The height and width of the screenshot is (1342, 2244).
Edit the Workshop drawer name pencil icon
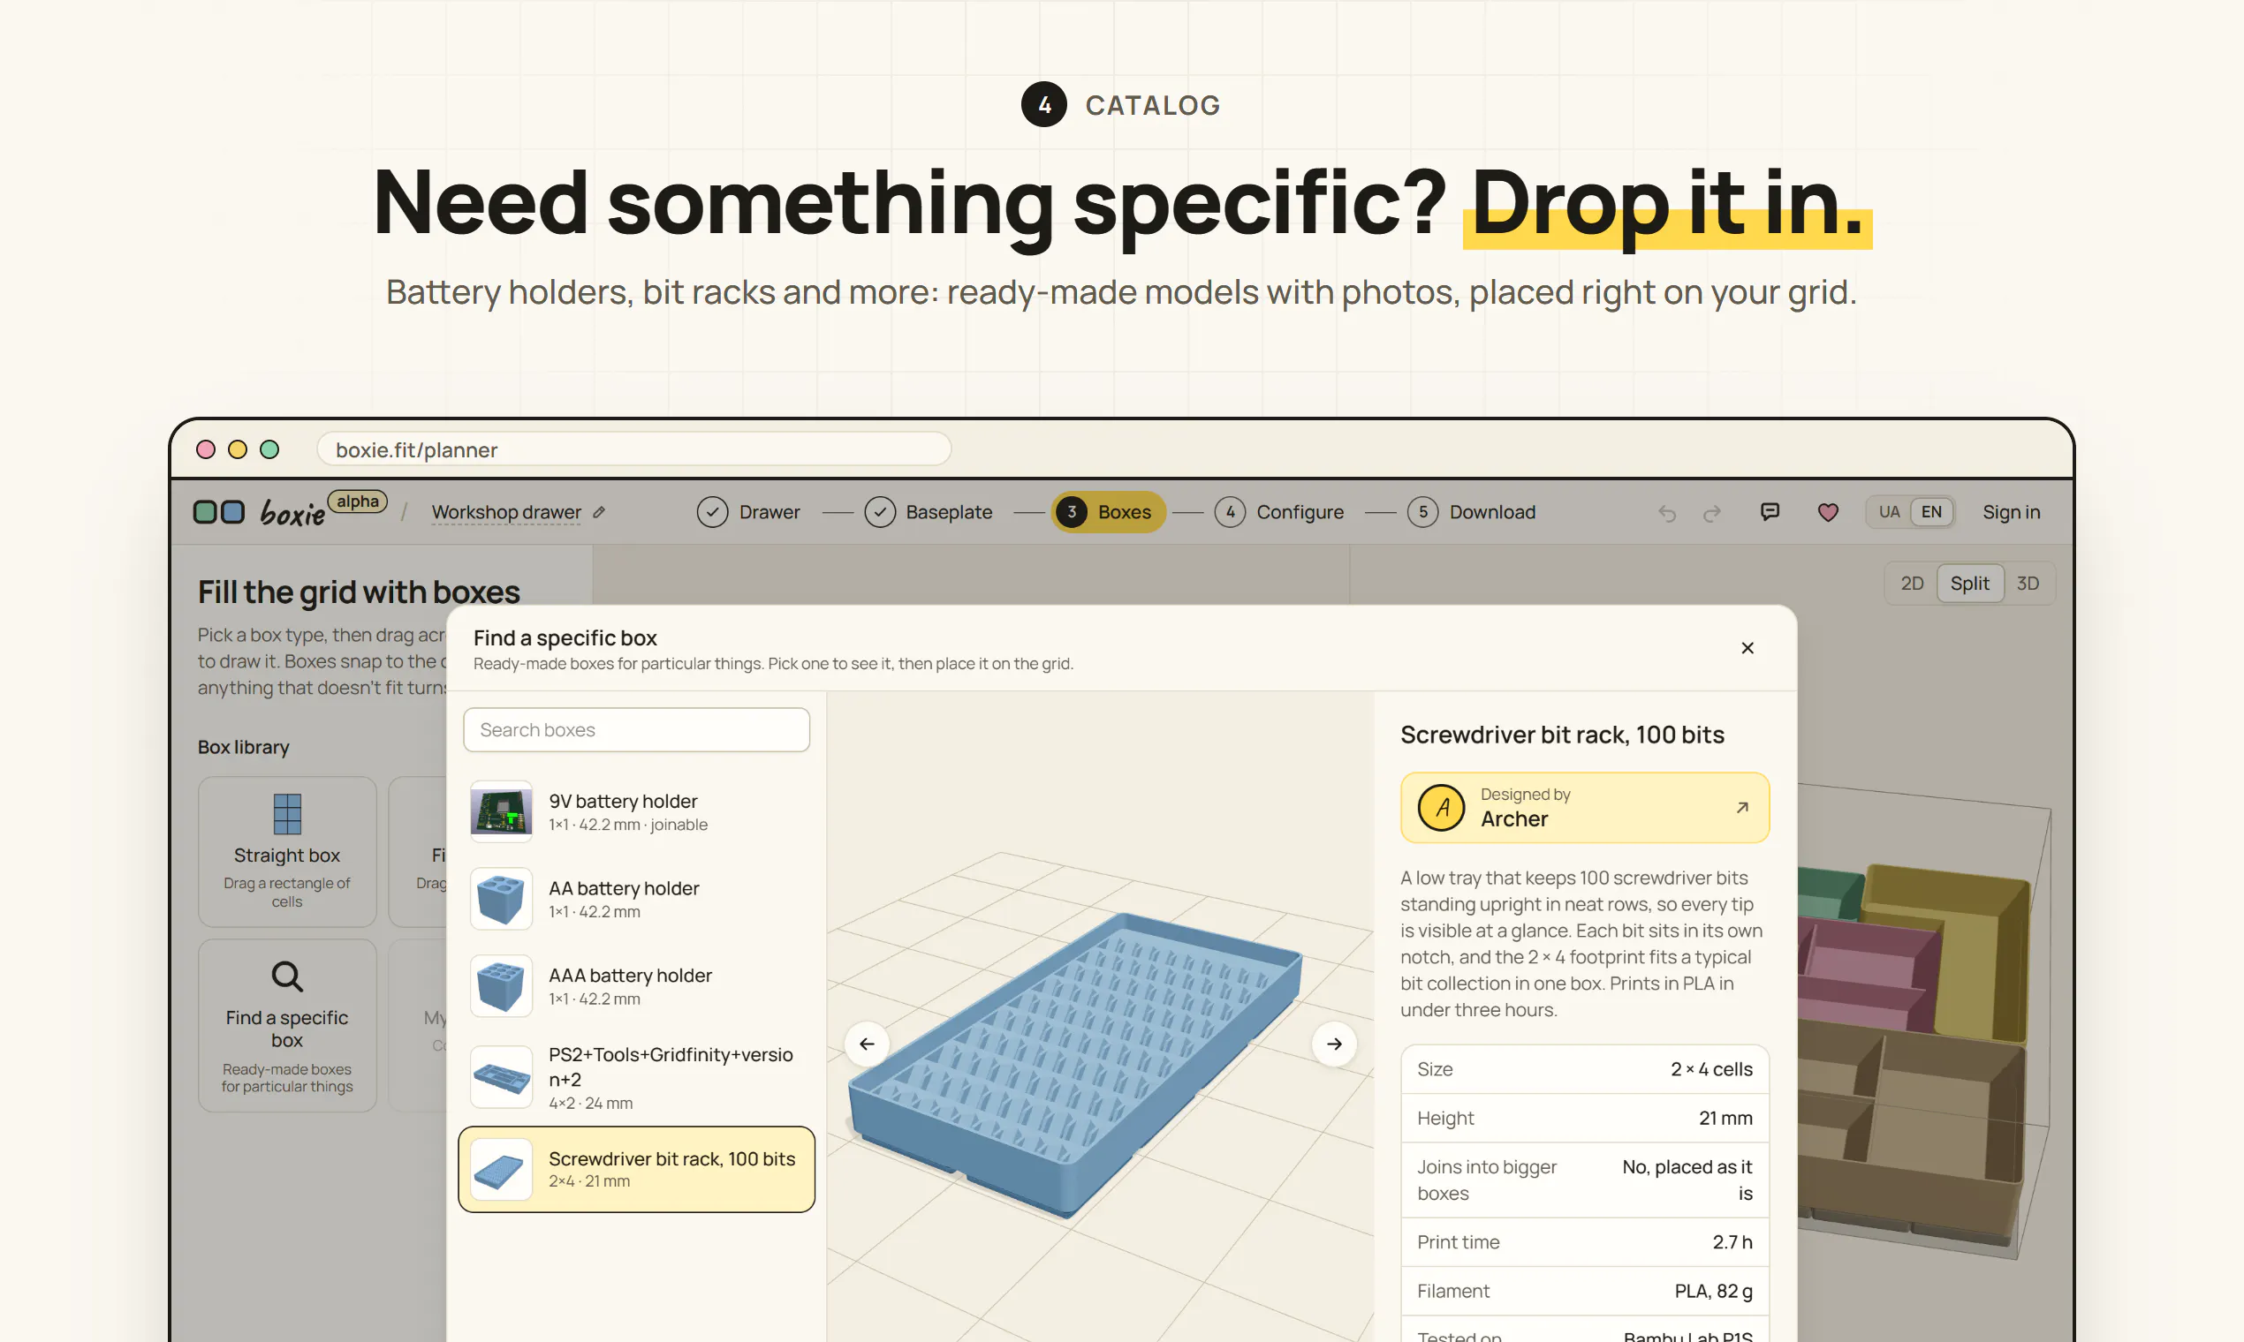[599, 512]
